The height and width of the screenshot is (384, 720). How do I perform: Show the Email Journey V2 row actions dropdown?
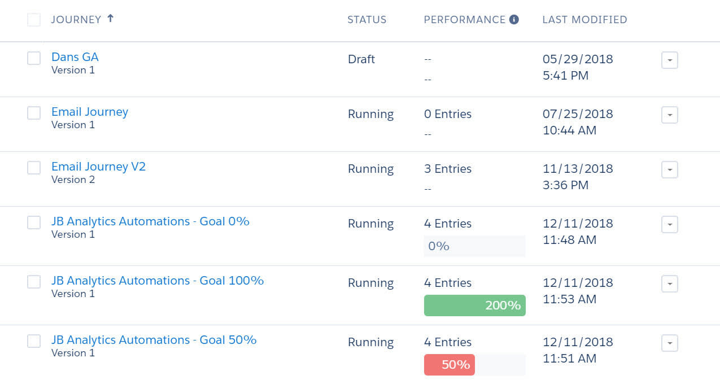click(670, 169)
